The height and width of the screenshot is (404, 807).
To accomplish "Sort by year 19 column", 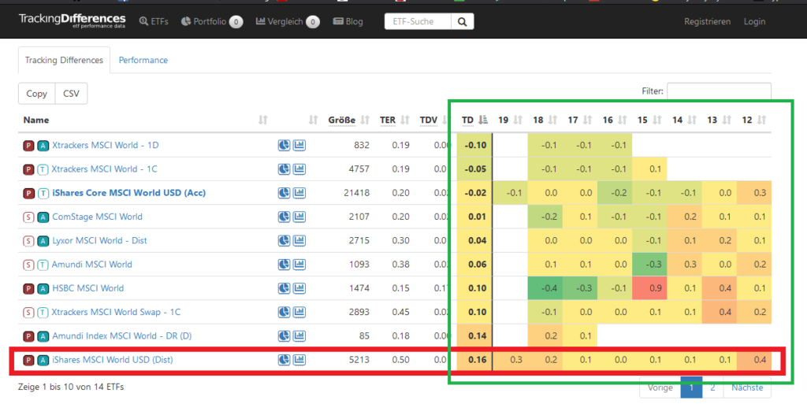I will tap(518, 120).
